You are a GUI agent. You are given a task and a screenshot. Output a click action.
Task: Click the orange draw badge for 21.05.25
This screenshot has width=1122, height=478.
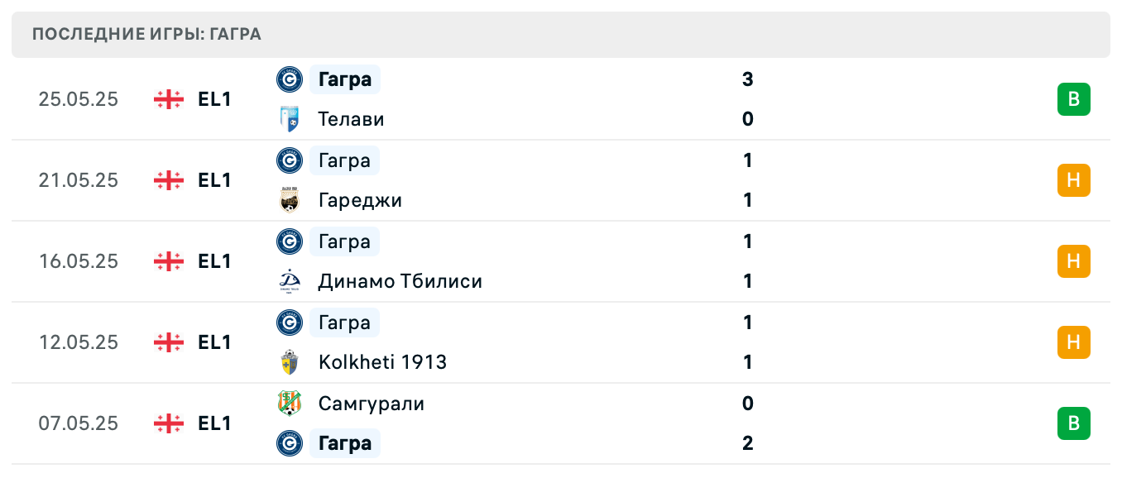pyautogui.click(x=1073, y=180)
